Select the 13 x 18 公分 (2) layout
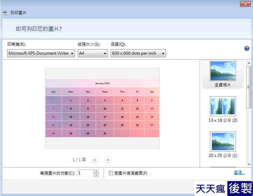This screenshot has width=253, height=196. 223,109
